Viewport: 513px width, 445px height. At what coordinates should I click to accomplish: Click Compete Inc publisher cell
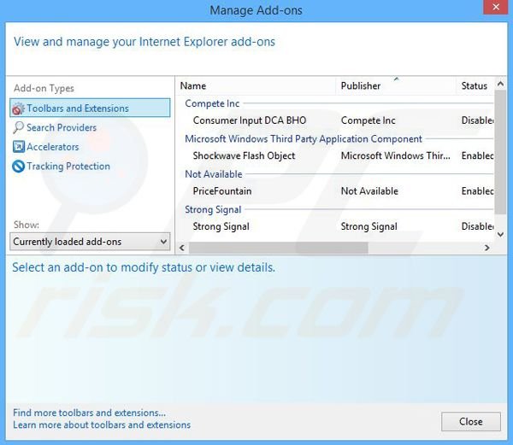pyautogui.click(x=368, y=120)
